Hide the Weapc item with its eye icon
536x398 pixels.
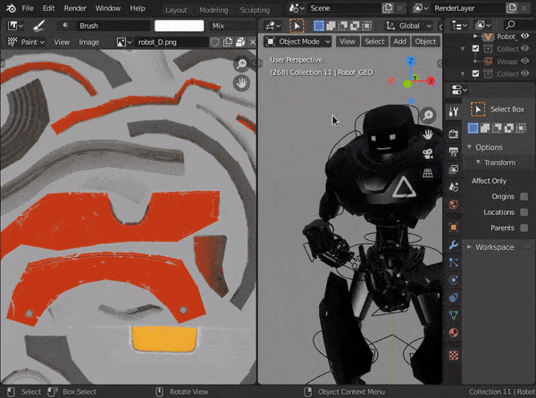(x=525, y=61)
